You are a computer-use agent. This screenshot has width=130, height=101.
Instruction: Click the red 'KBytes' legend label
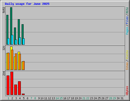click(127, 91)
